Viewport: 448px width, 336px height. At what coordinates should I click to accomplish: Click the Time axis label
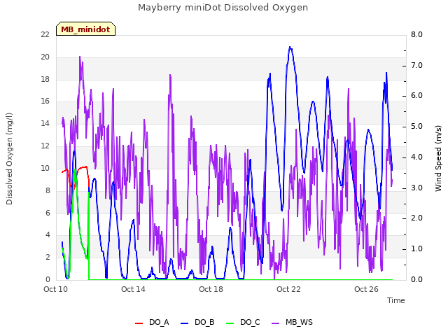tap(396, 300)
